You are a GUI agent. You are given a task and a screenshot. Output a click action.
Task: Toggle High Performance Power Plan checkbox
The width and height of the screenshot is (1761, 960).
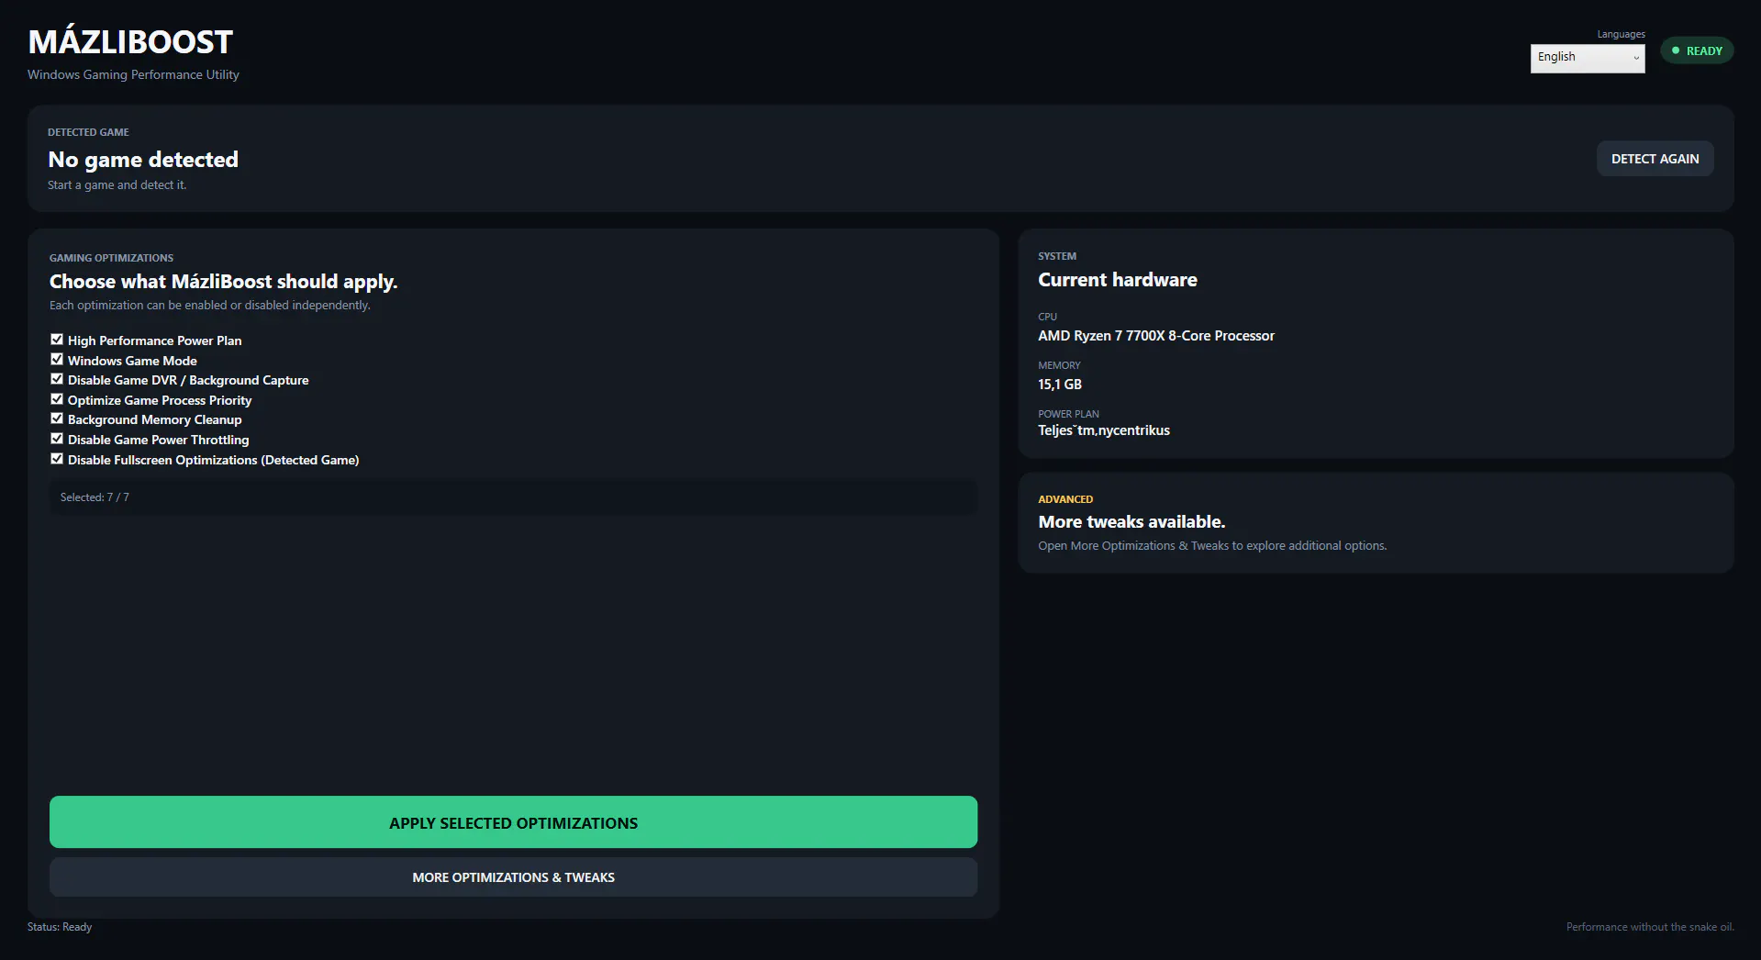coord(57,340)
